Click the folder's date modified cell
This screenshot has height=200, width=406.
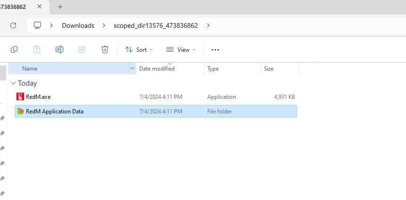(161, 112)
